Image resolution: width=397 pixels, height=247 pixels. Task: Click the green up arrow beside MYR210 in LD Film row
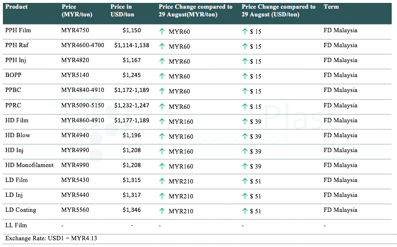[162, 182]
